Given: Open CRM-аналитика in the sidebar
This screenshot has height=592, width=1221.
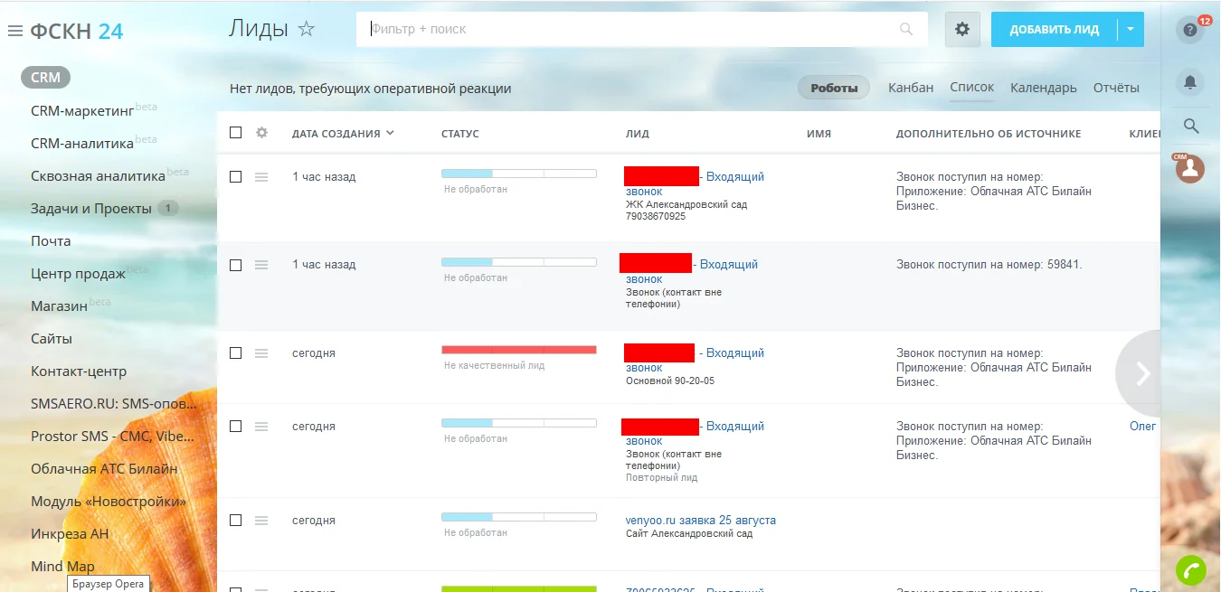Looking at the screenshot, I should (x=82, y=143).
